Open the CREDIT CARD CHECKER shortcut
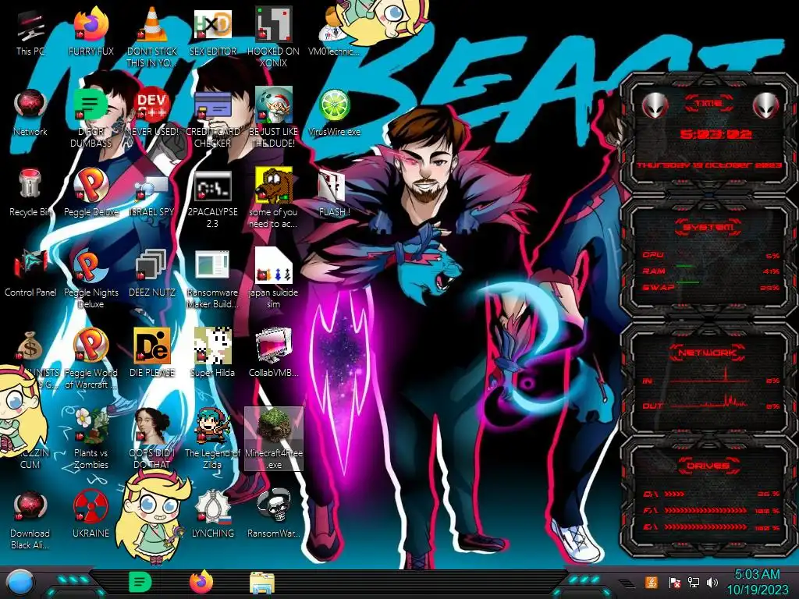 click(212, 119)
